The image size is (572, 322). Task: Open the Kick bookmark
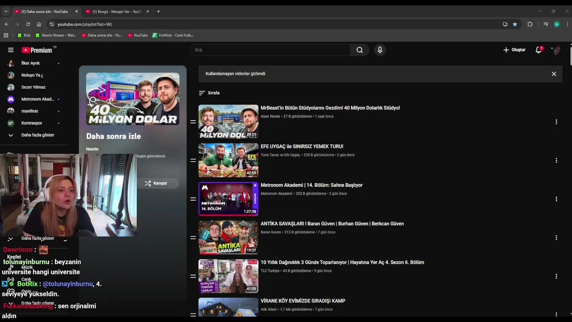pos(24,35)
